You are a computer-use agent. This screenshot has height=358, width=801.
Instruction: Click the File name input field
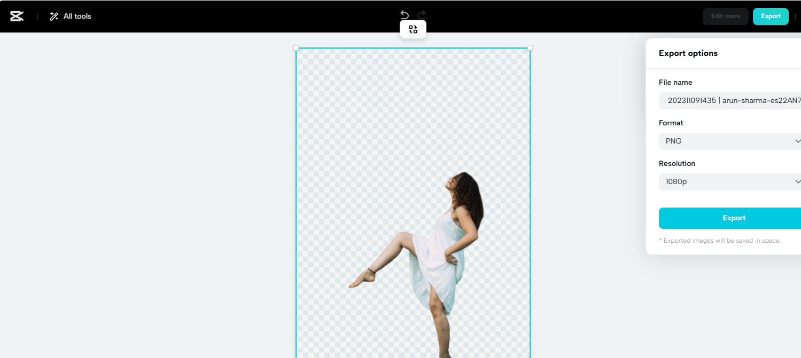pyautogui.click(x=730, y=101)
